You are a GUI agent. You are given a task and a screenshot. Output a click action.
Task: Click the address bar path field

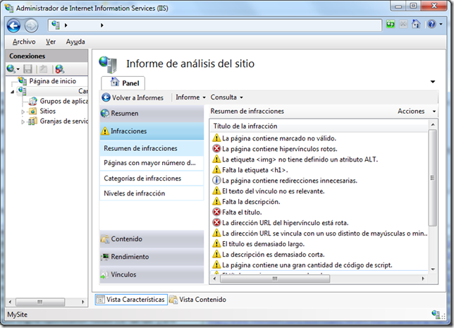point(215,25)
